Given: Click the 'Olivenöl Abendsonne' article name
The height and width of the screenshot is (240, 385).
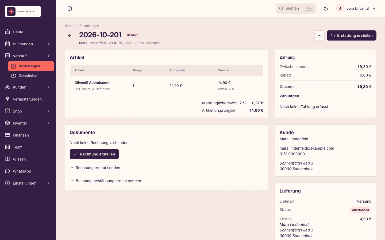Looking at the screenshot, I should click(x=93, y=83).
